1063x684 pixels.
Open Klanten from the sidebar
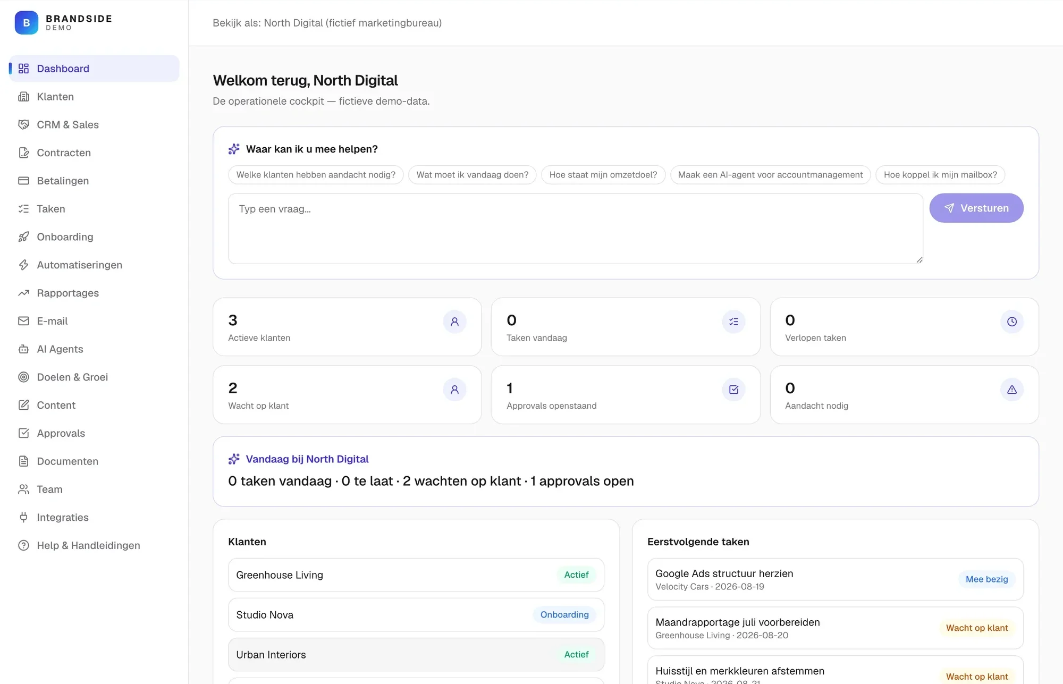(x=94, y=97)
